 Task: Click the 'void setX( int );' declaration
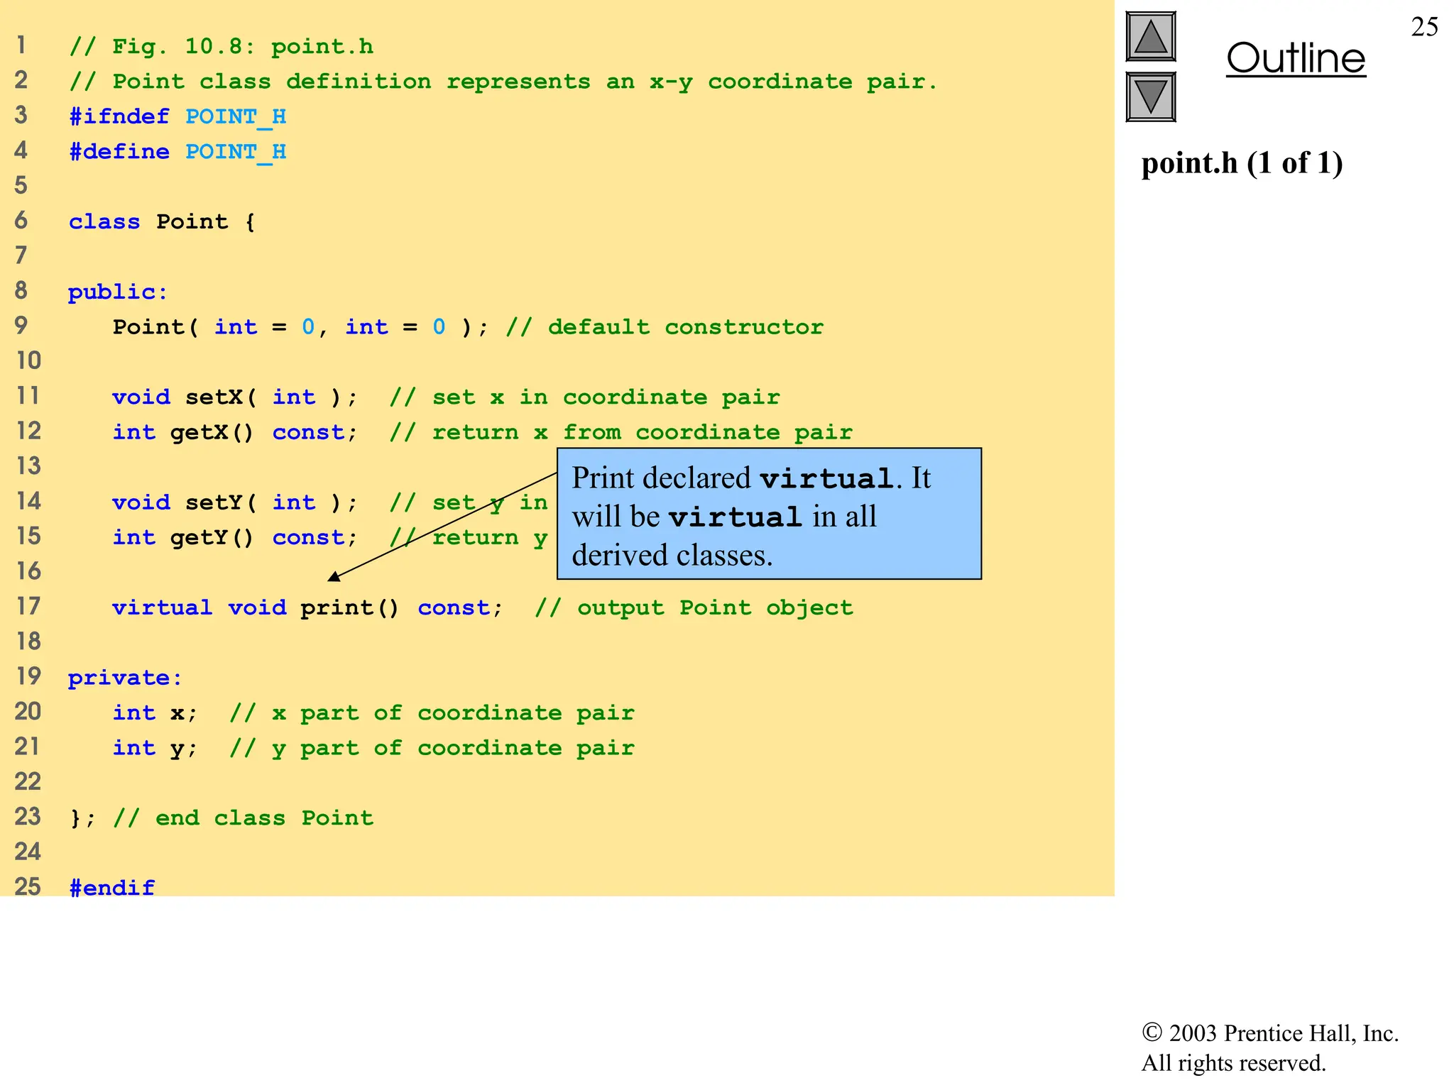coord(235,397)
